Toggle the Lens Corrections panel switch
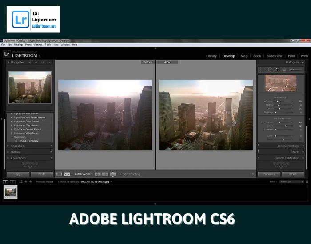Viewport: 311px width, 244px height. pos(259,146)
